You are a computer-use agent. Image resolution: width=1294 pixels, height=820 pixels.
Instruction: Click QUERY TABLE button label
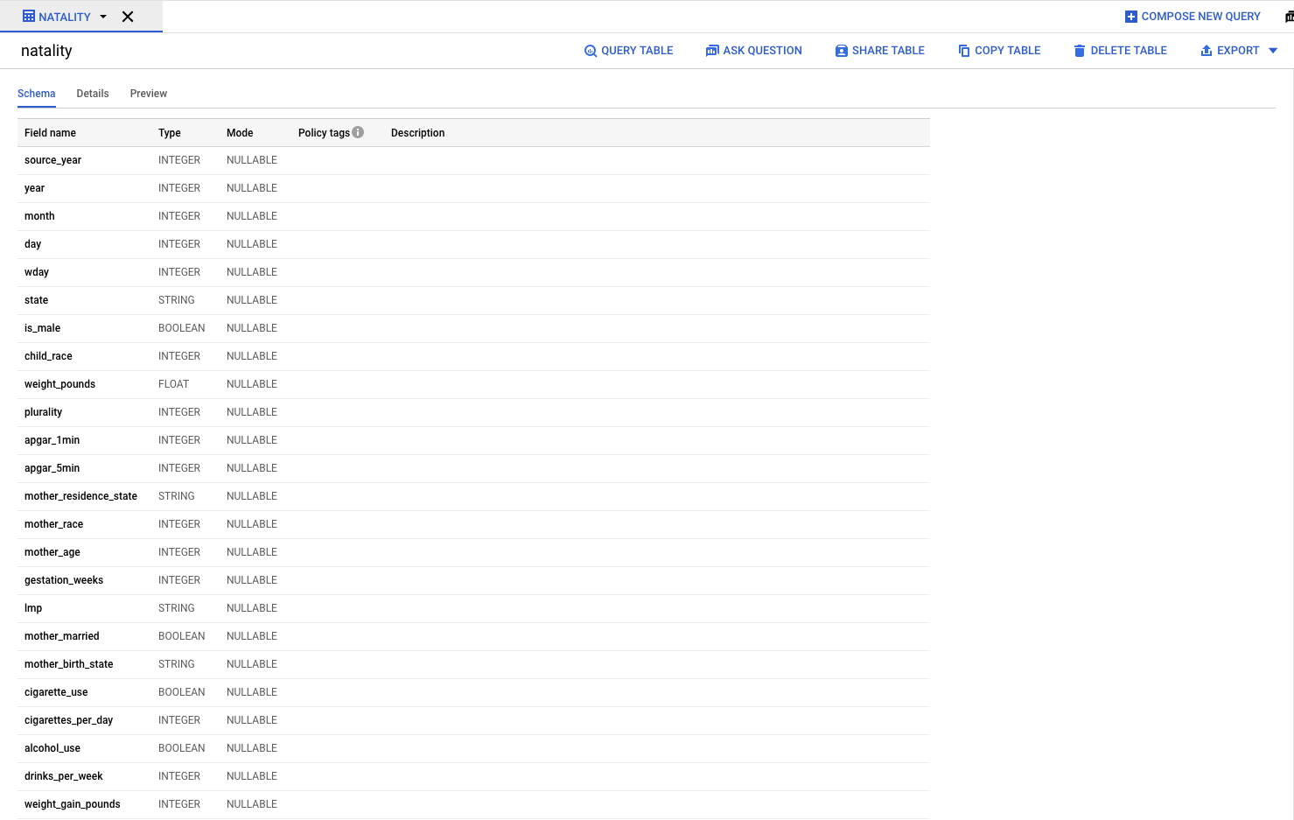637,51
